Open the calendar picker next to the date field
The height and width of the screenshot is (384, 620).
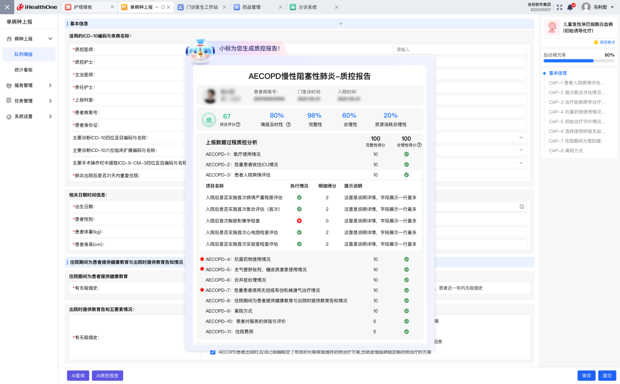click(x=522, y=206)
